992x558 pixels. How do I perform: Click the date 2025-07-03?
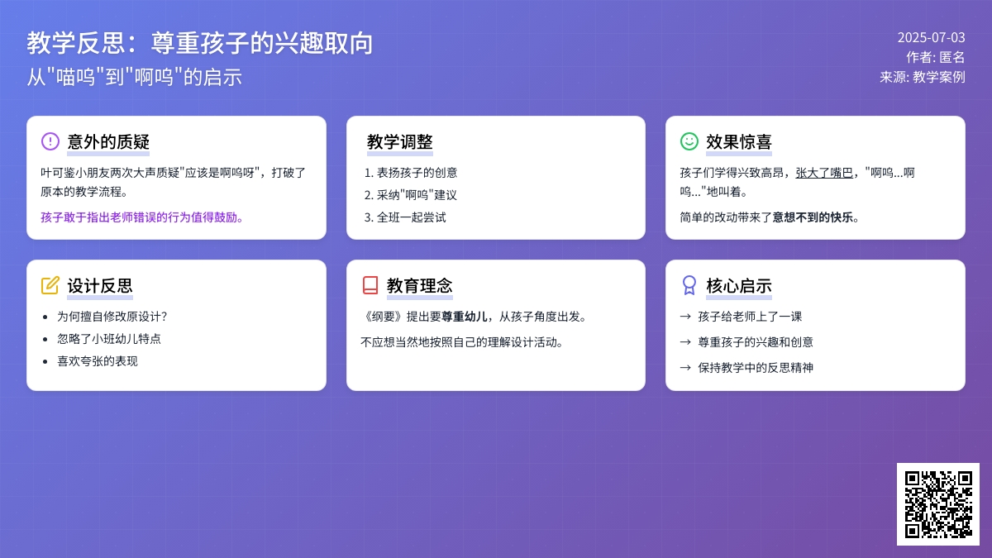tap(932, 37)
